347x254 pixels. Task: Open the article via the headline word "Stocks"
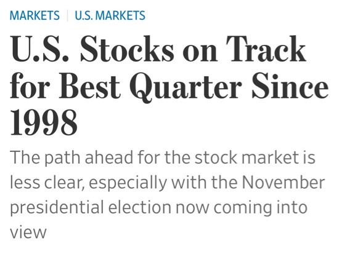pyautogui.click(x=127, y=49)
